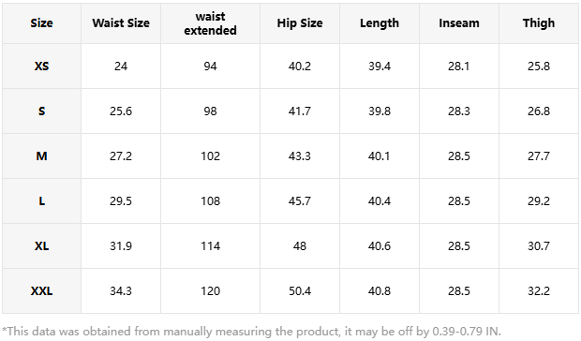Select the Waist Size header cell
The image size is (581, 341).
(x=121, y=23)
